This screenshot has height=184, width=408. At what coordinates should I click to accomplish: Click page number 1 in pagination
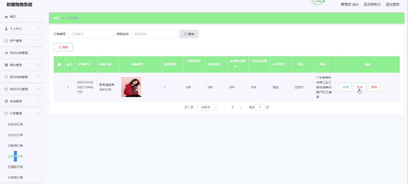[232, 107]
